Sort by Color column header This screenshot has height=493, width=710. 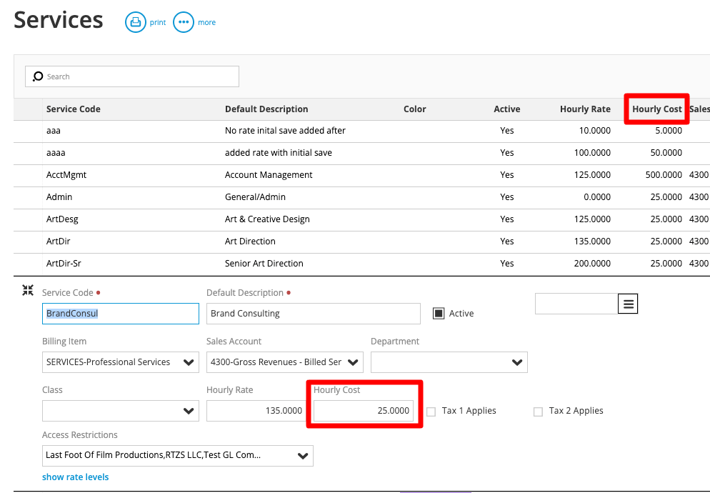pyautogui.click(x=415, y=109)
